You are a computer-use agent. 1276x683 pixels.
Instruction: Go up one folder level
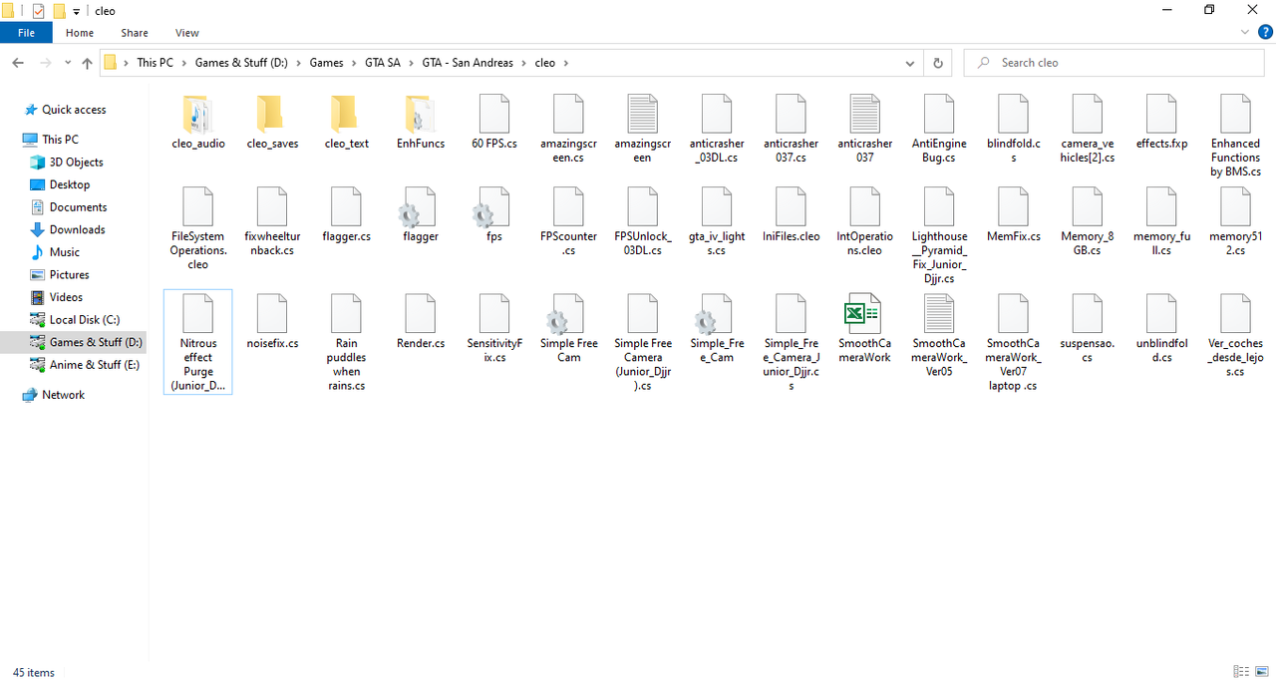[x=87, y=63]
